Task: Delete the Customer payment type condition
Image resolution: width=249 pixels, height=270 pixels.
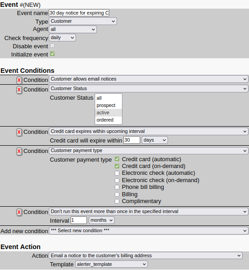Action: (x=19, y=151)
